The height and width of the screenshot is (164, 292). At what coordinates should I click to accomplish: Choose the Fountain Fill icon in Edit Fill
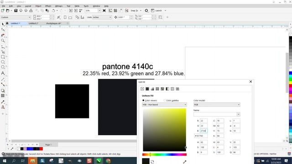(152, 89)
